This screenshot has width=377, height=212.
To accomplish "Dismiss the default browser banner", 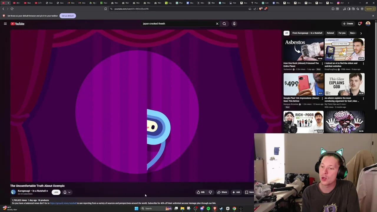I will tap(373, 16).
